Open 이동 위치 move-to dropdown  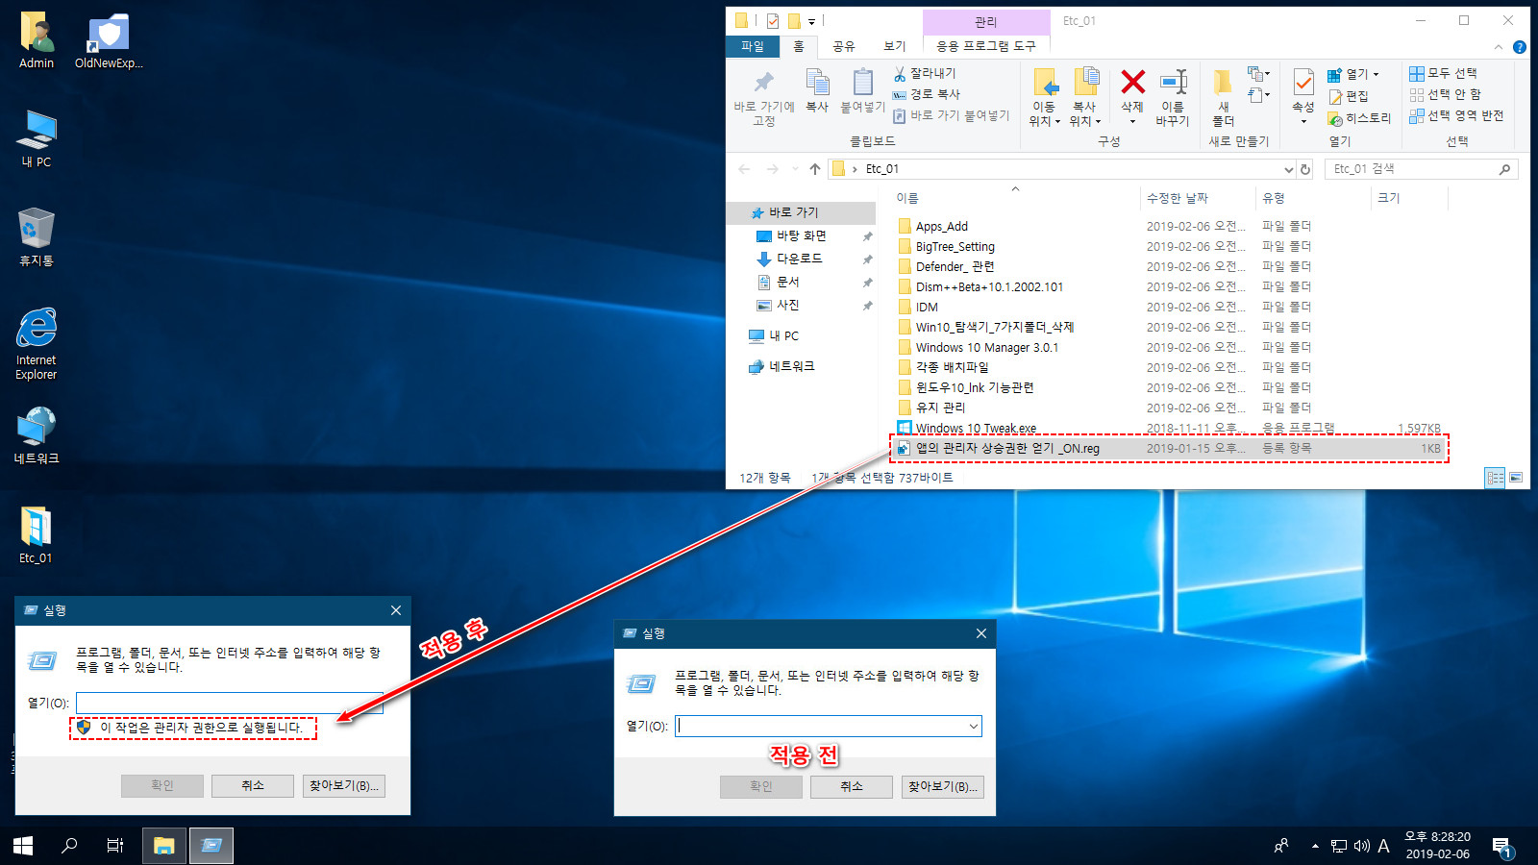tap(1044, 97)
